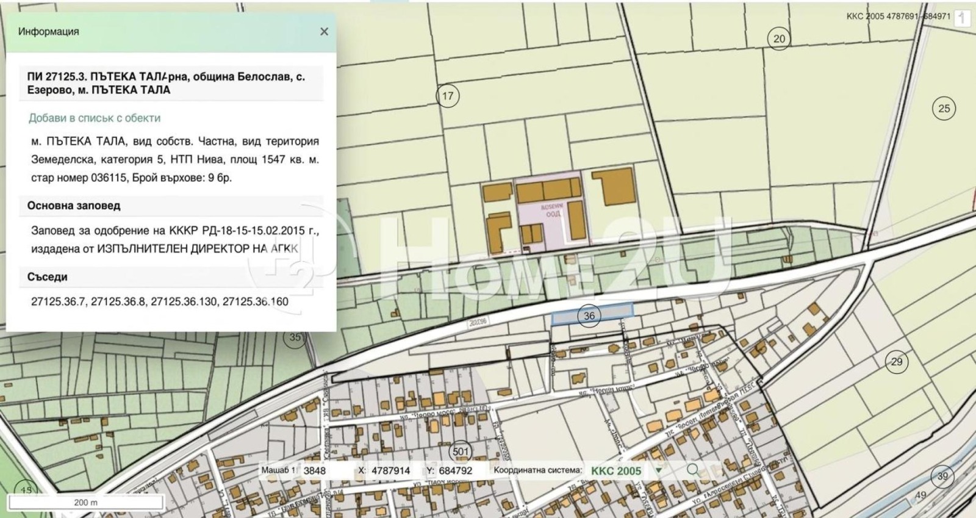Screen dimensions: 976x518
Task: Click cadastral district marker 29
Action: pos(897,362)
